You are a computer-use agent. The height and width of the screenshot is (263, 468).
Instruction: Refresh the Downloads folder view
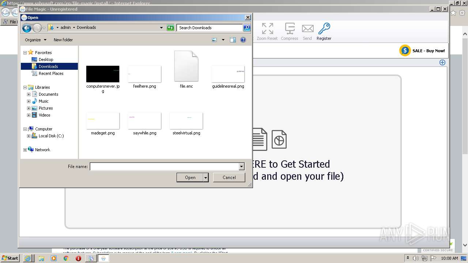coord(170,28)
